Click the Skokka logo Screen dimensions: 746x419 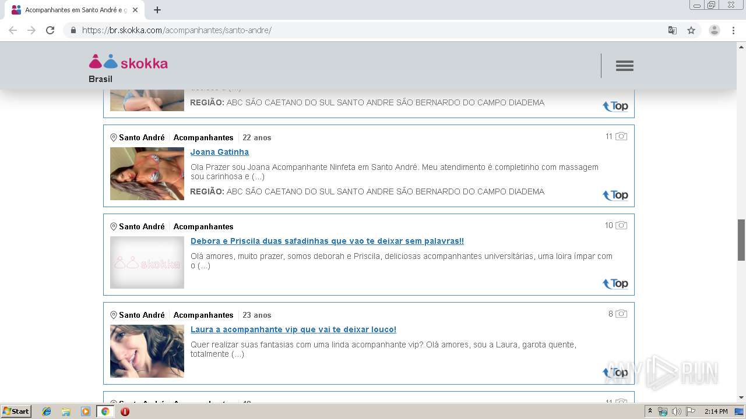click(128, 62)
